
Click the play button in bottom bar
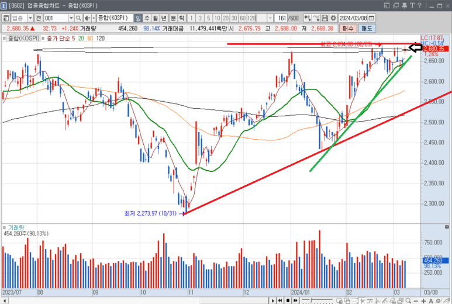click(272, 300)
